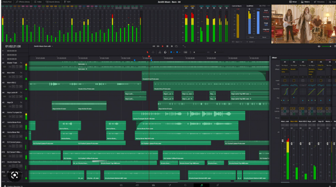Select the range selection tool
This screenshot has height=187, width=336.
153,52
